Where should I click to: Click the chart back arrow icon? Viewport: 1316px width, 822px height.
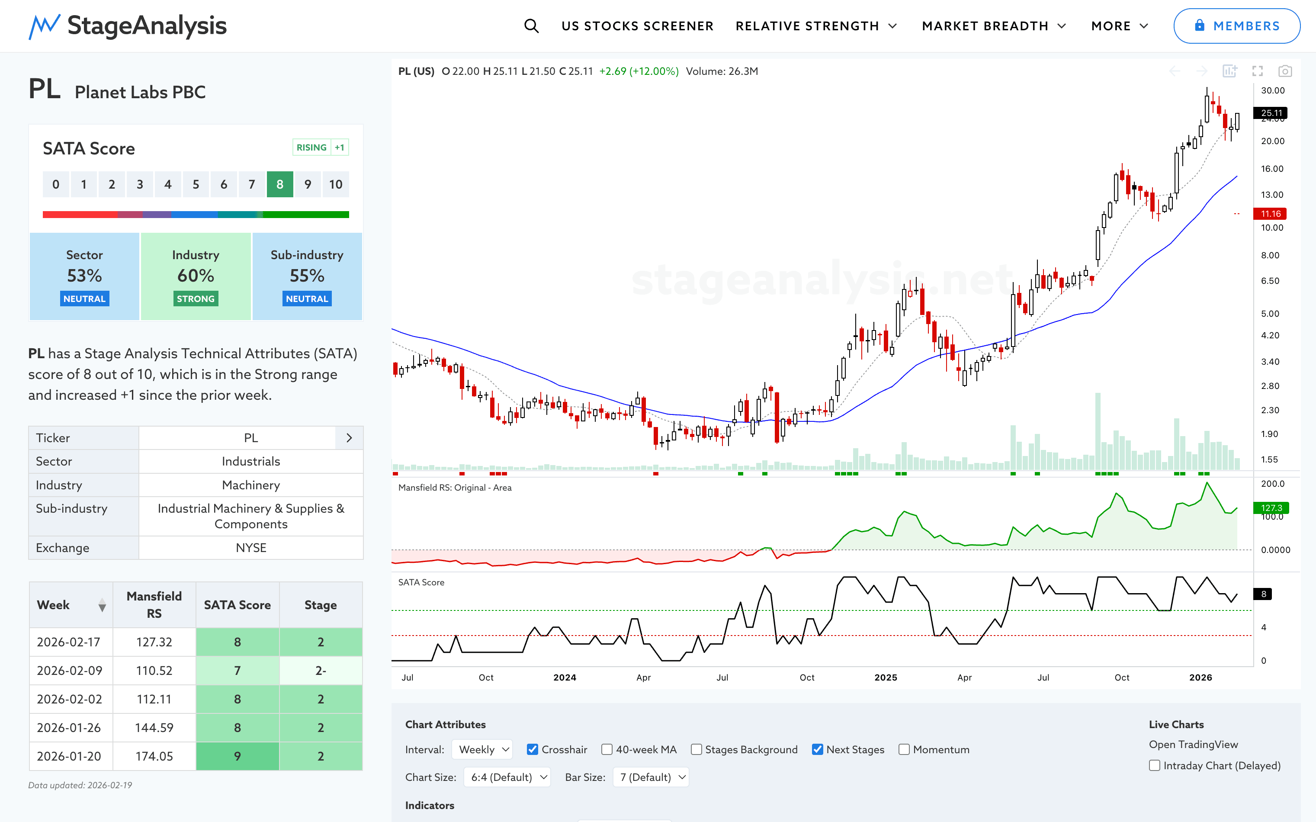click(x=1175, y=71)
